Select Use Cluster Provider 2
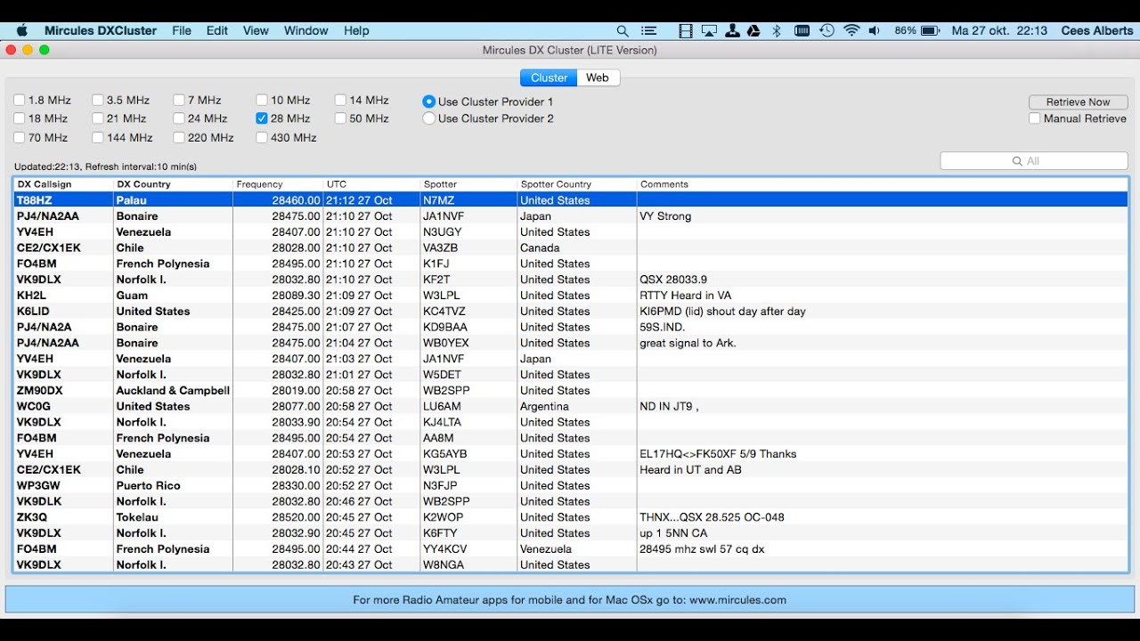Image resolution: width=1140 pixels, height=641 pixels. tap(429, 118)
